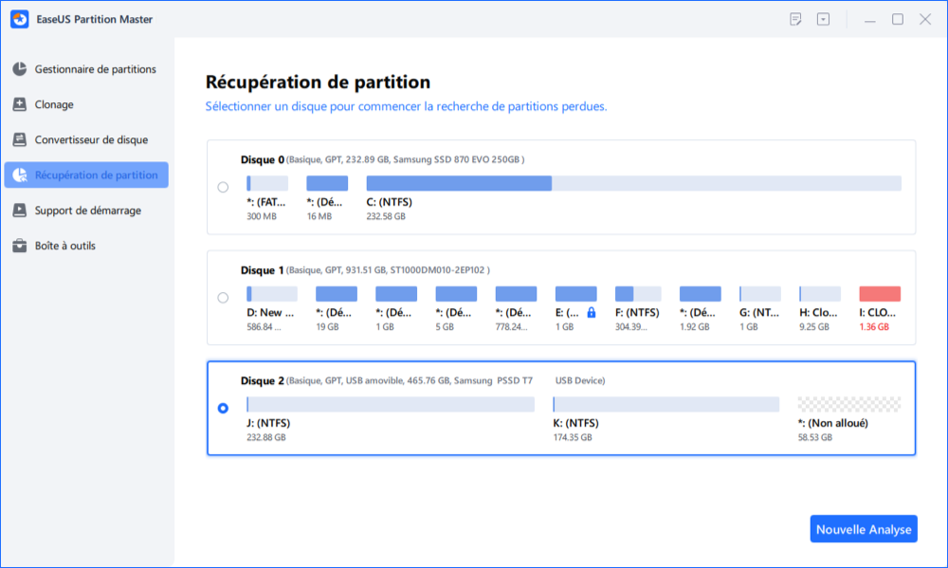Click the Gestionnaire de partitions pie icon
The image size is (948, 568).
[x=19, y=69]
